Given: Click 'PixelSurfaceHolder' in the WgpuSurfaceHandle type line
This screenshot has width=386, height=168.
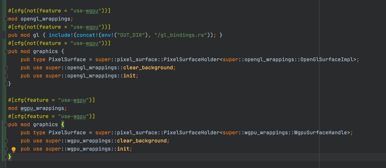Looking at the screenshot, I should coord(191,133).
